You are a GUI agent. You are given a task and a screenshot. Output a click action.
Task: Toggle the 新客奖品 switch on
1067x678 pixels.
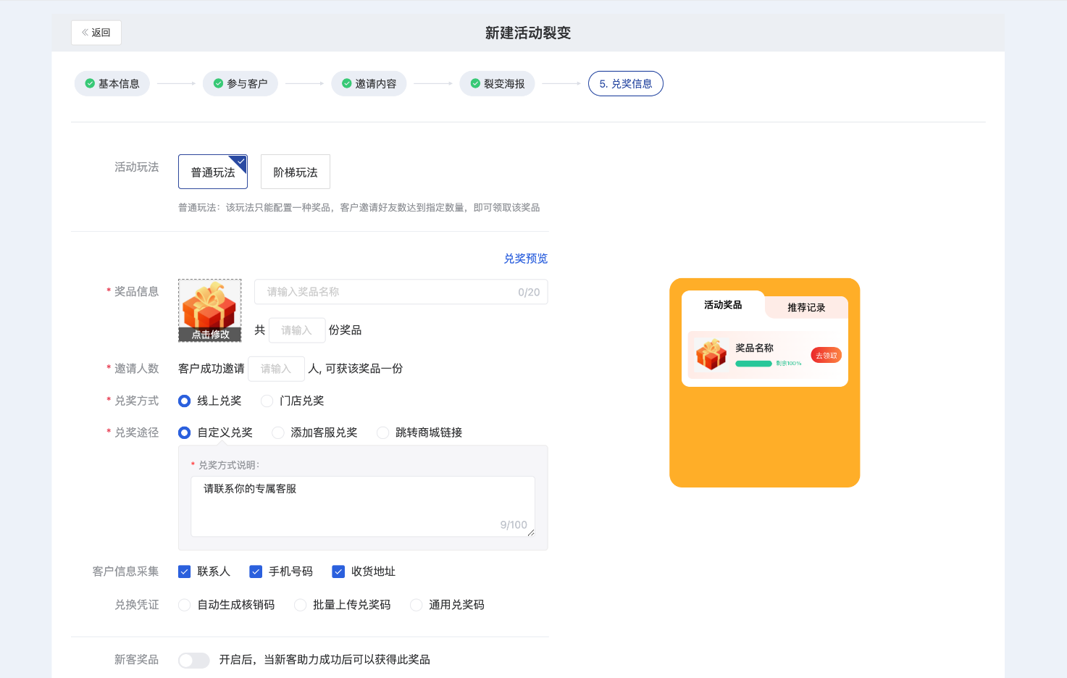pyautogui.click(x=194, y=660)
